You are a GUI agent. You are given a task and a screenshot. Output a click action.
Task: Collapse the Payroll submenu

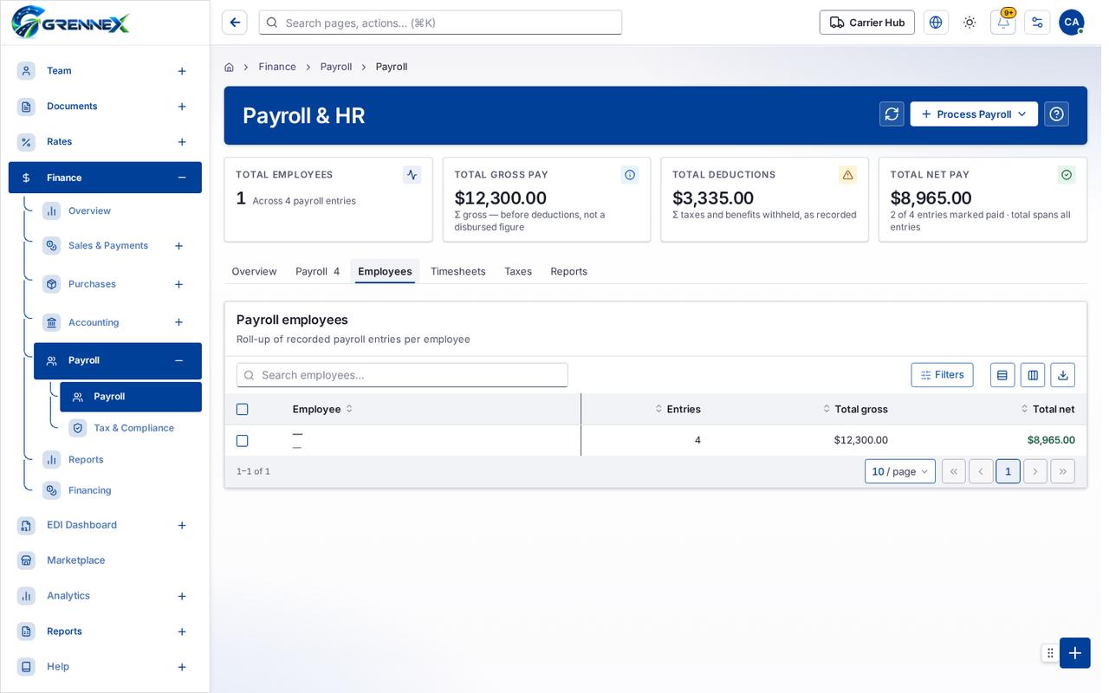coord(178,360)
